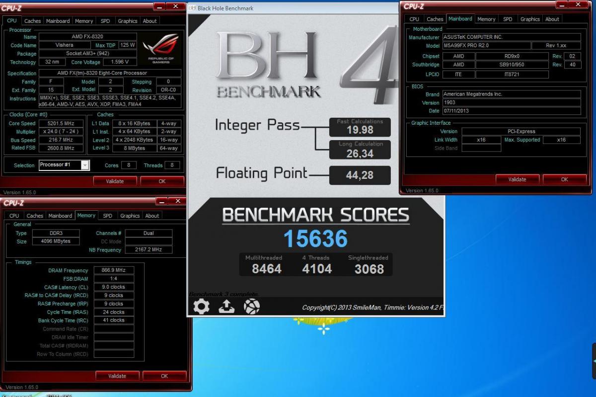Click the Multithreaded score 8464
596x397 pixels.
tap(267, 269)
